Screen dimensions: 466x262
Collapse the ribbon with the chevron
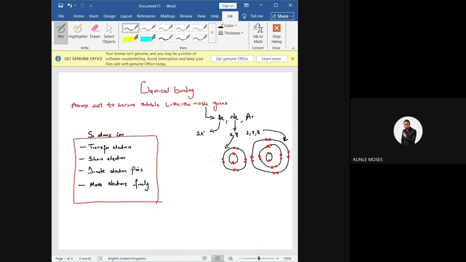pyautogui.click(x=293, y=48)
